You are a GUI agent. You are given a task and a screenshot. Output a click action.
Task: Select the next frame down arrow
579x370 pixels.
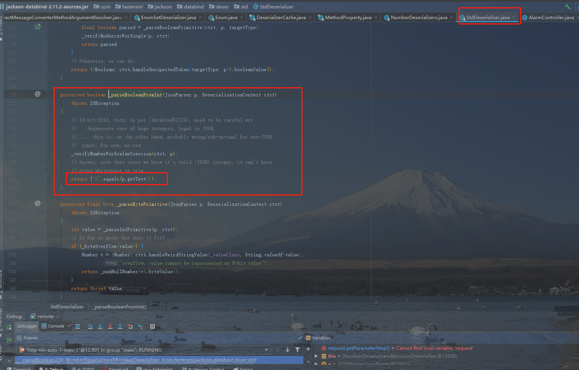(288, 350)
